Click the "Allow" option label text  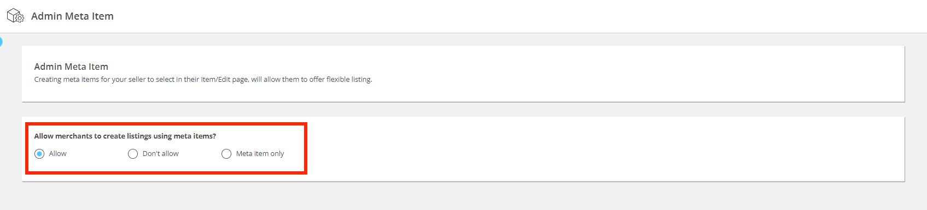tap(57, 154)
